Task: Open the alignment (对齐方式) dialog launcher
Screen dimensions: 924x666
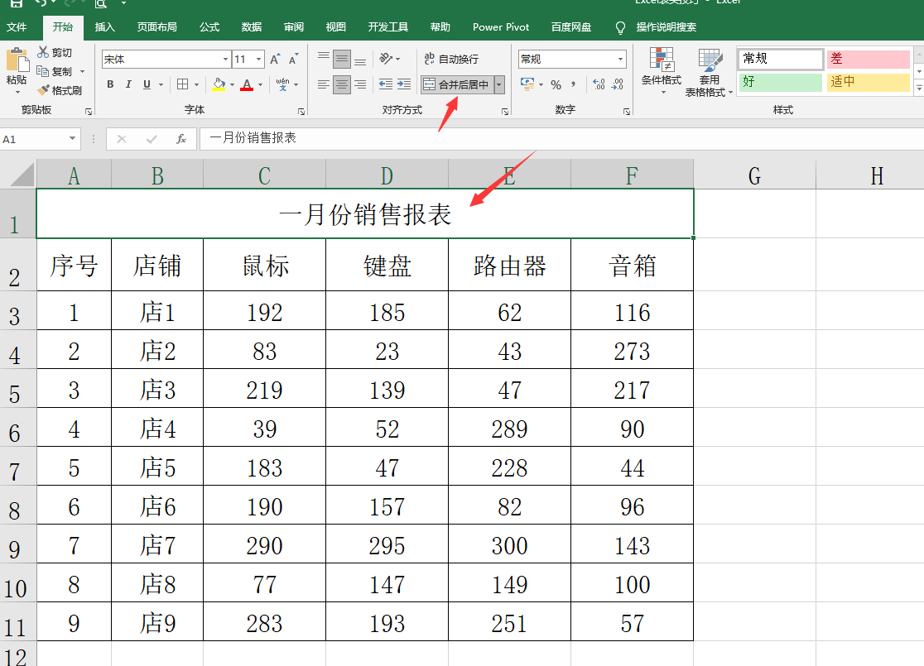Action: coord(505,112)
